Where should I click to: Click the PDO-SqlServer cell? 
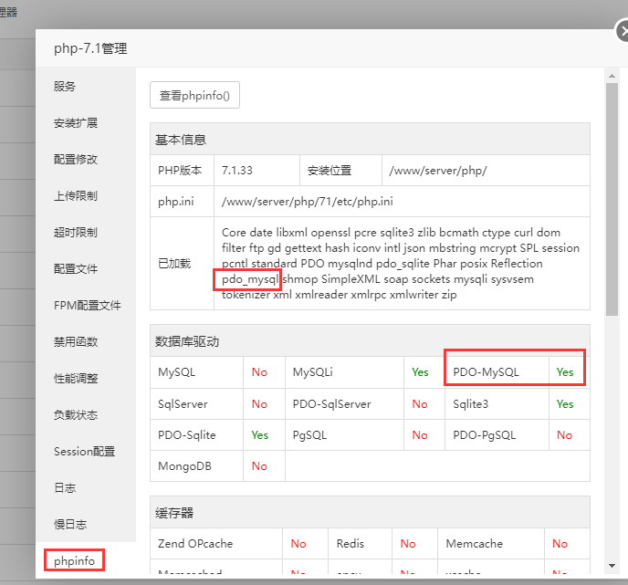coord(344,404)
